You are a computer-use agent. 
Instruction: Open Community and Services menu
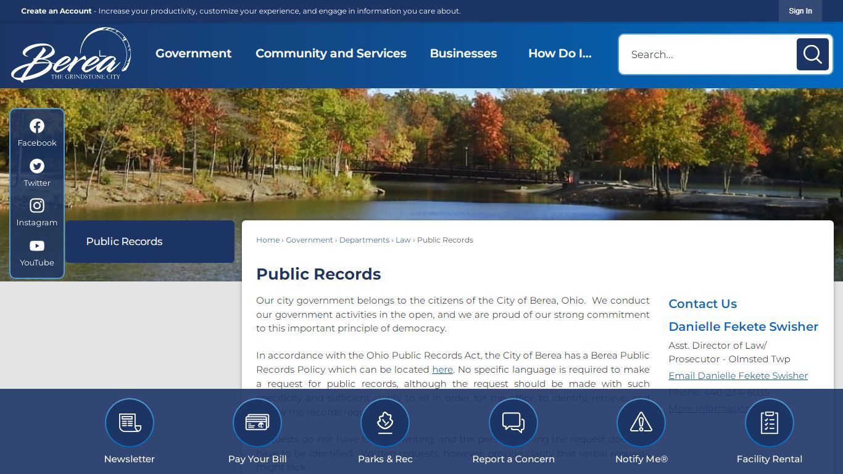[331, 54]
